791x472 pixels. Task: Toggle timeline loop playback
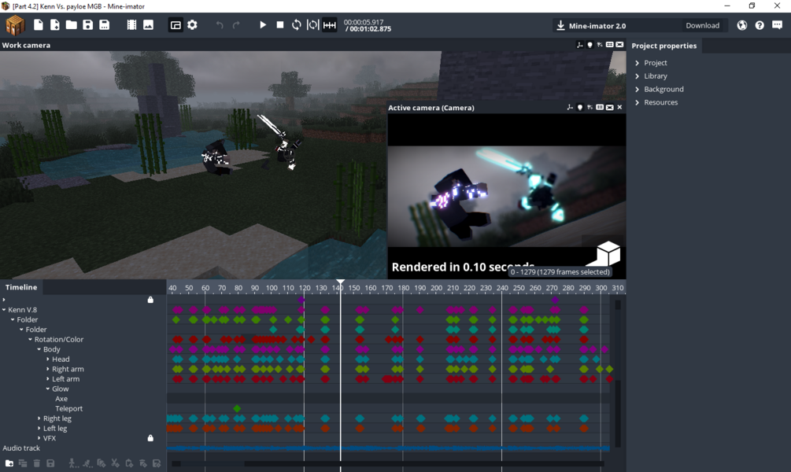pos(297,24)
